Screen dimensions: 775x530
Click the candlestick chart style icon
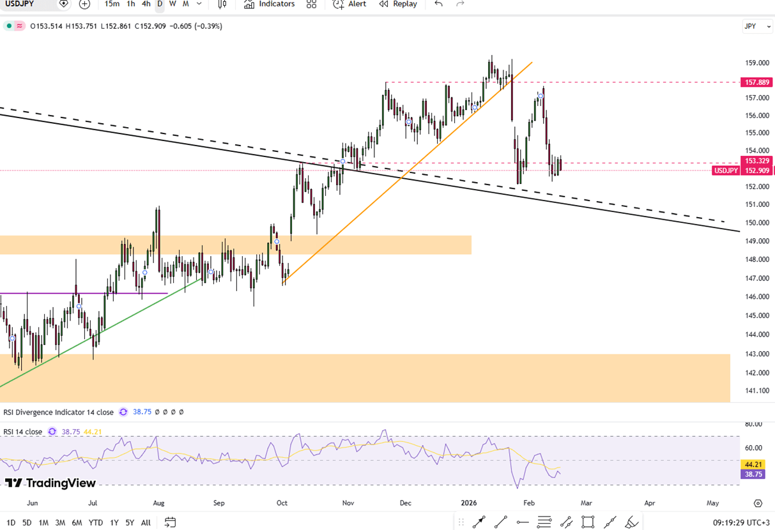tap(222, 4)
